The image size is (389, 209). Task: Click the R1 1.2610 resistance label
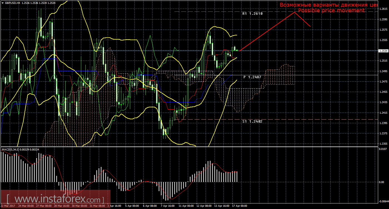[252, 13]
